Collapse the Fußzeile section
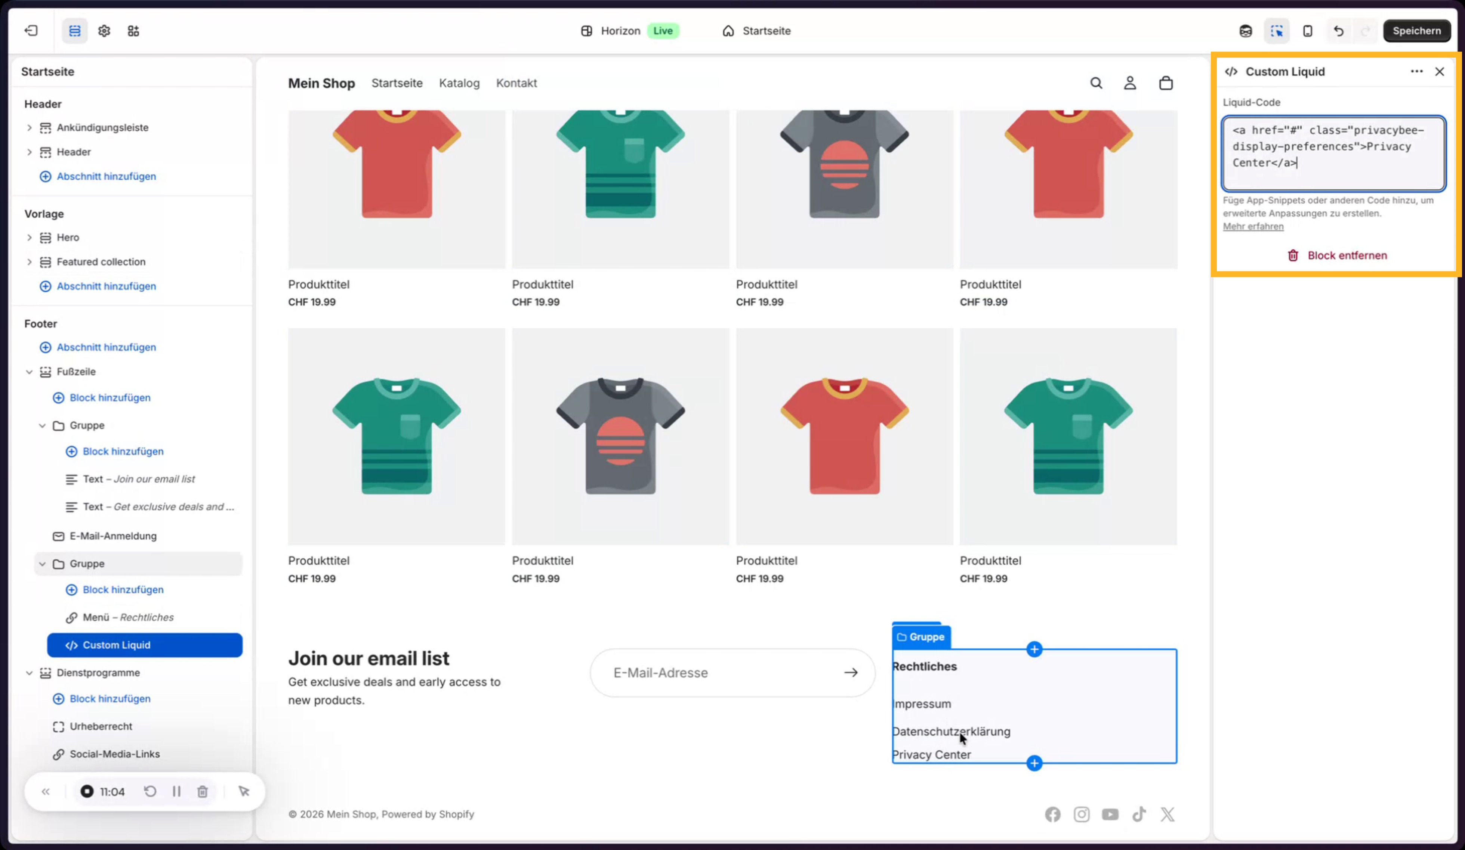The width and height of the screenshot is (1465, 850). click(29, 372)
